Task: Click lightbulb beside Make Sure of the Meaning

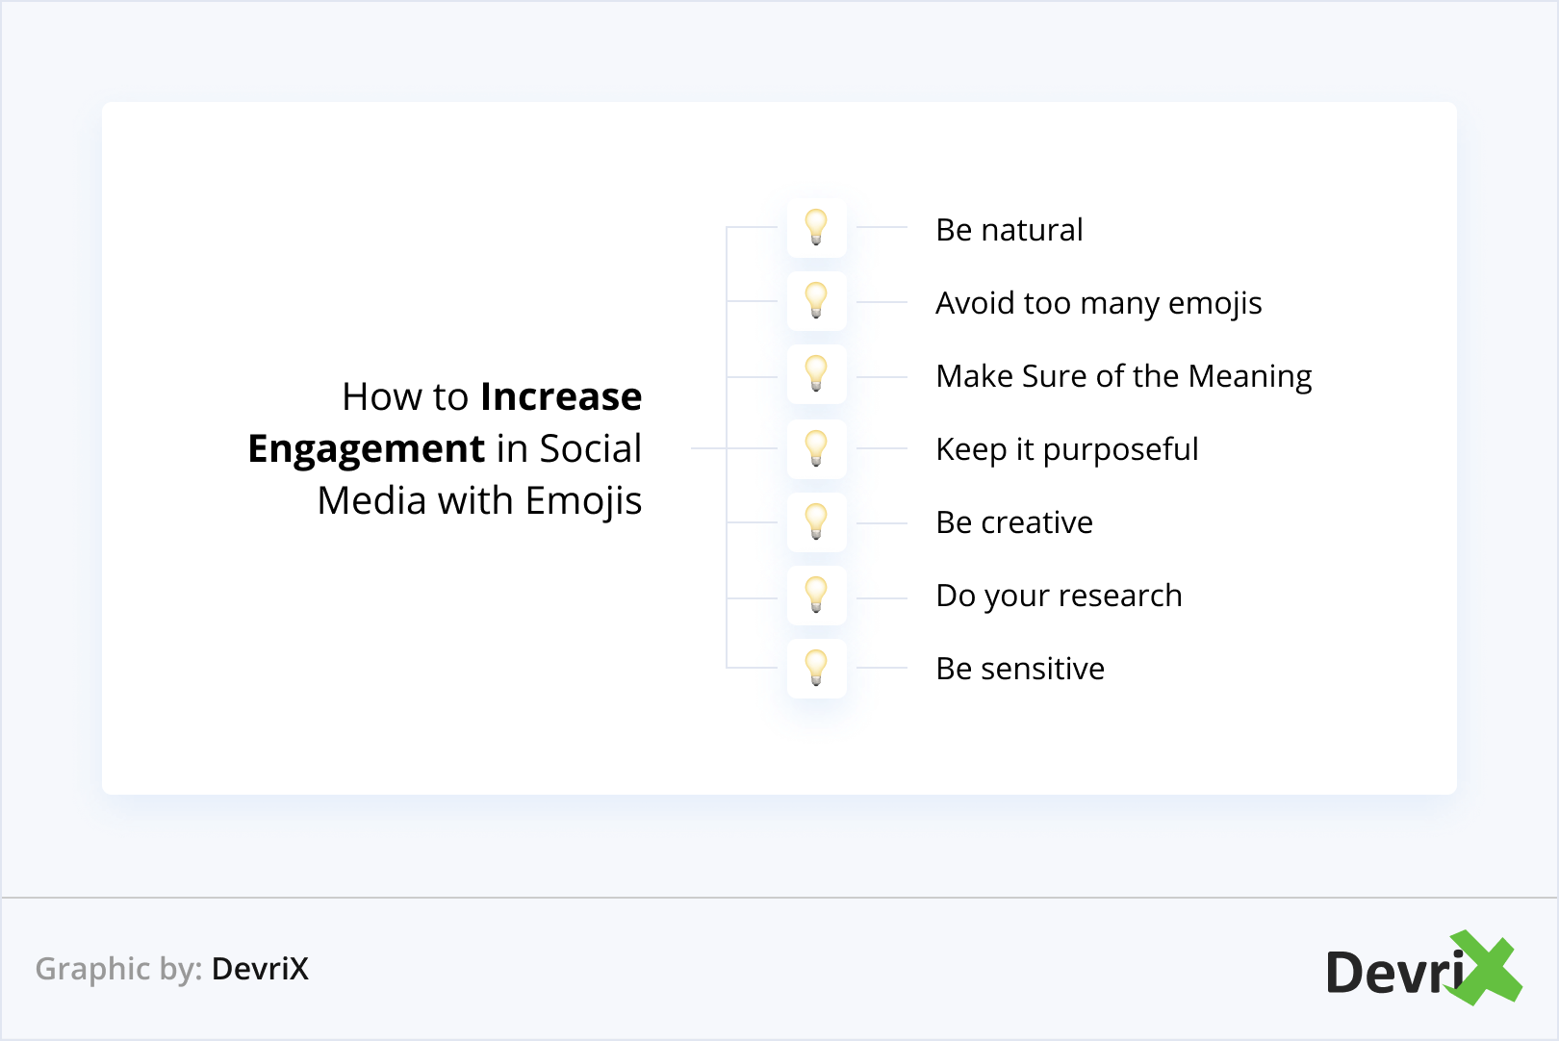Action: click(816, 374)
